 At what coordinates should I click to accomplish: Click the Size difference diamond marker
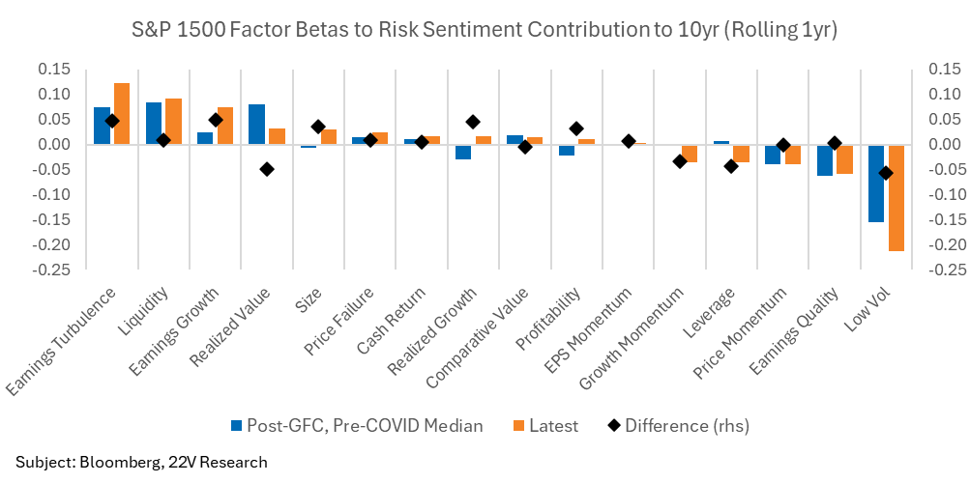click(x=318, y=127)
